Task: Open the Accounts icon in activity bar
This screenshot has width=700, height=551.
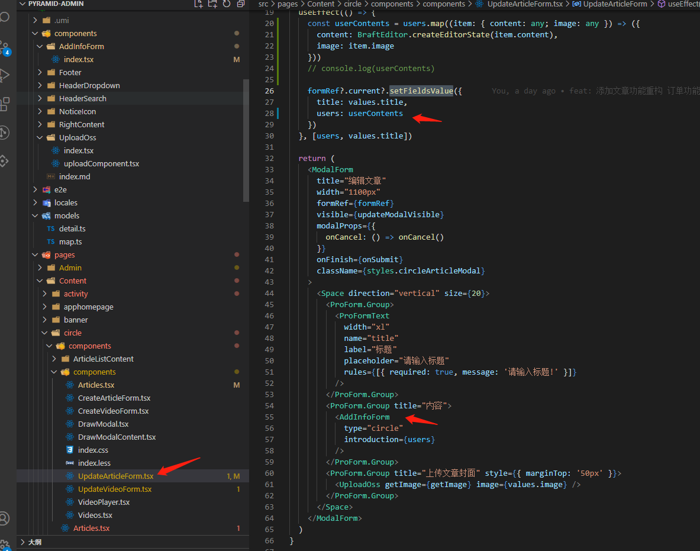Action: click(6, 518)
